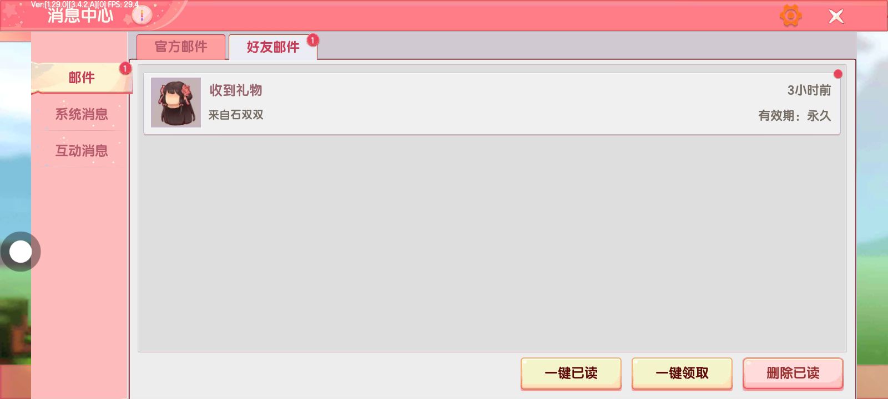Click the 3小时前 timestamp on mail
888x399 pixels.
click(x=809, y=90)
